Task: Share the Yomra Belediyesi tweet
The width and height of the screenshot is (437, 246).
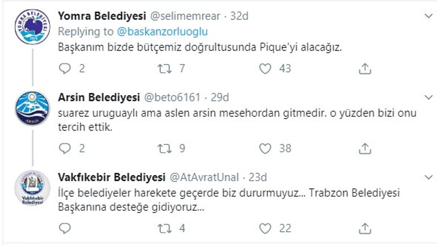Action: tap(365, 69)
